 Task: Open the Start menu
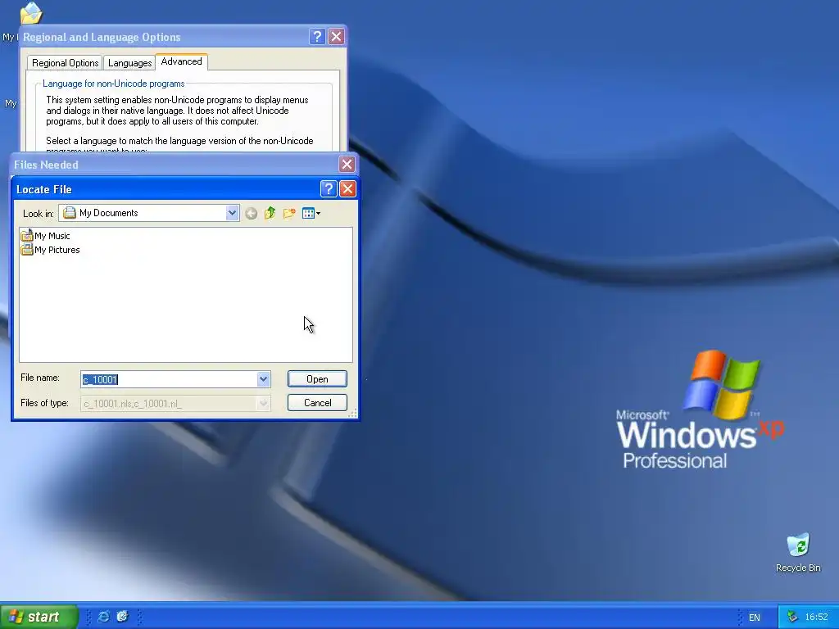(39, 617)
